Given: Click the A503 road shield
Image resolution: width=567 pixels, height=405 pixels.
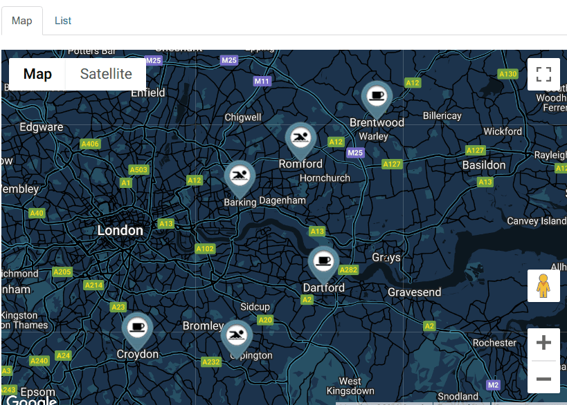Looking at the screenshot, I should click(x=139, y=169).
